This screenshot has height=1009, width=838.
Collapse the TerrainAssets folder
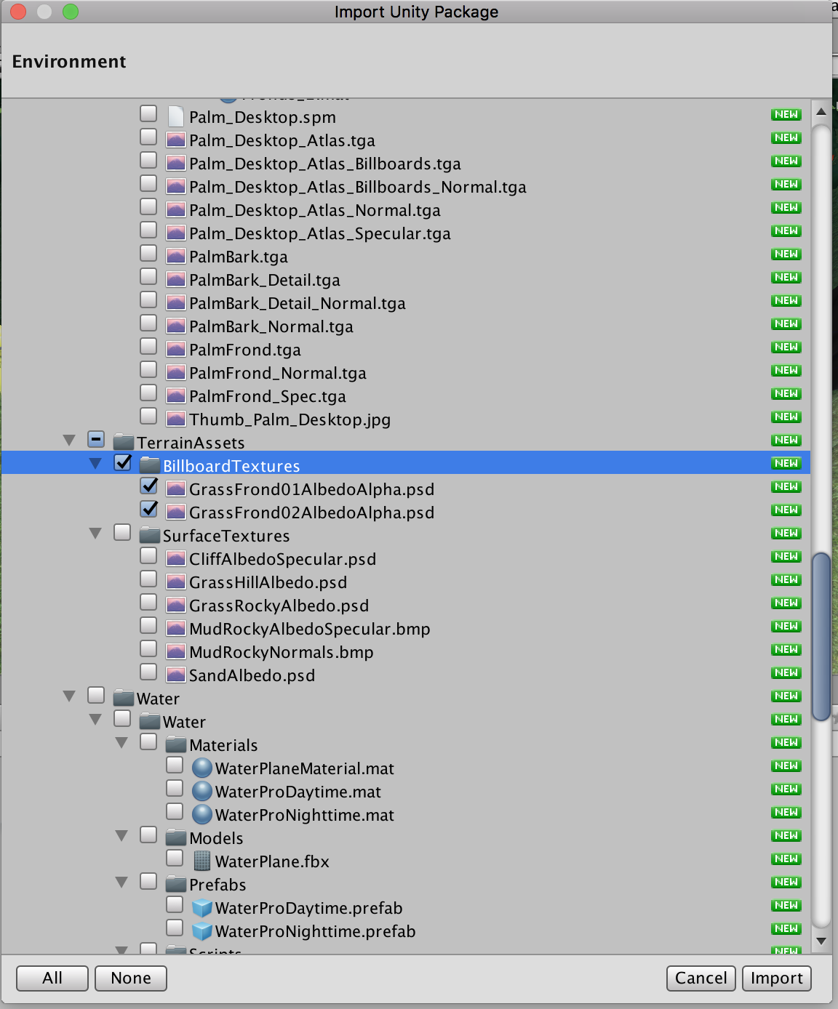click(69, 440)
